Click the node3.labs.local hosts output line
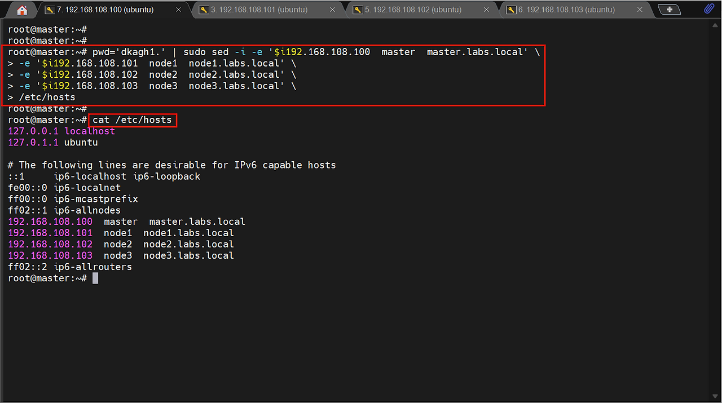 point(188,255)
